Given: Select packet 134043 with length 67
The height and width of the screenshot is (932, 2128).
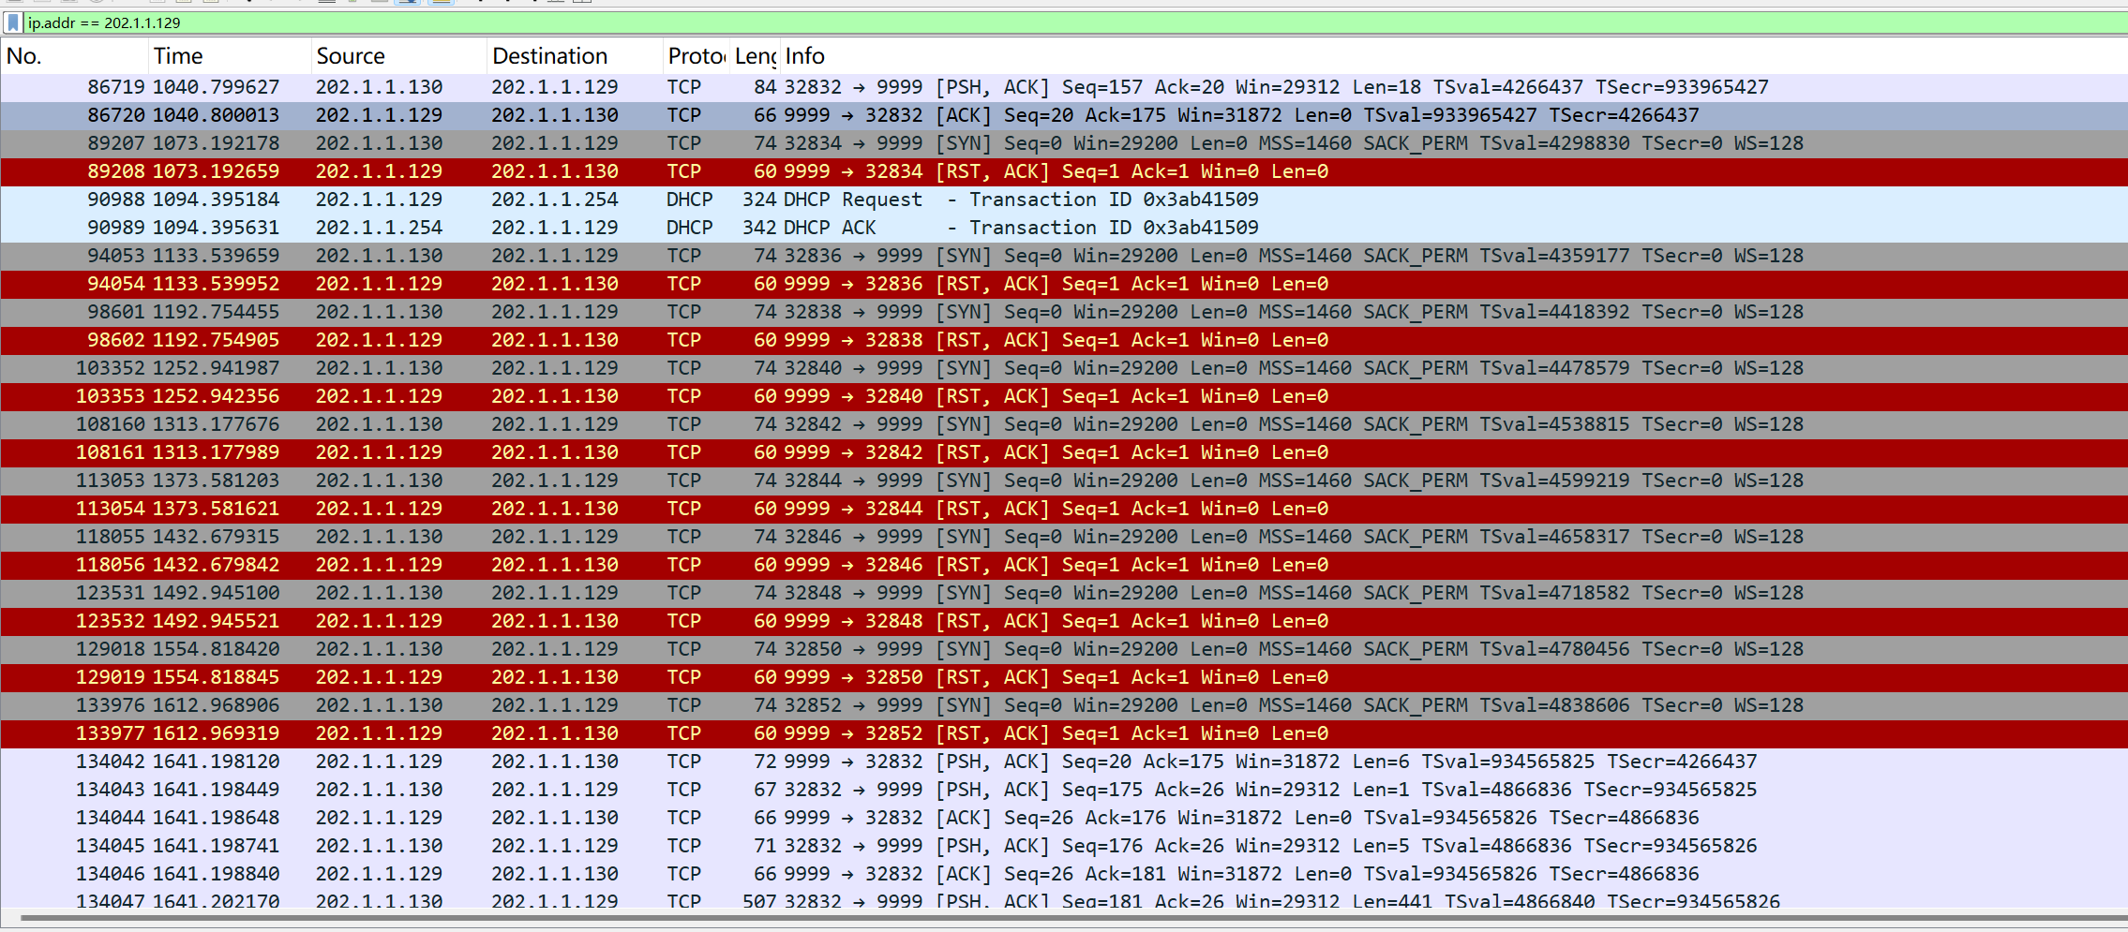Looking at the screenshot, I should coord(1064,790).
